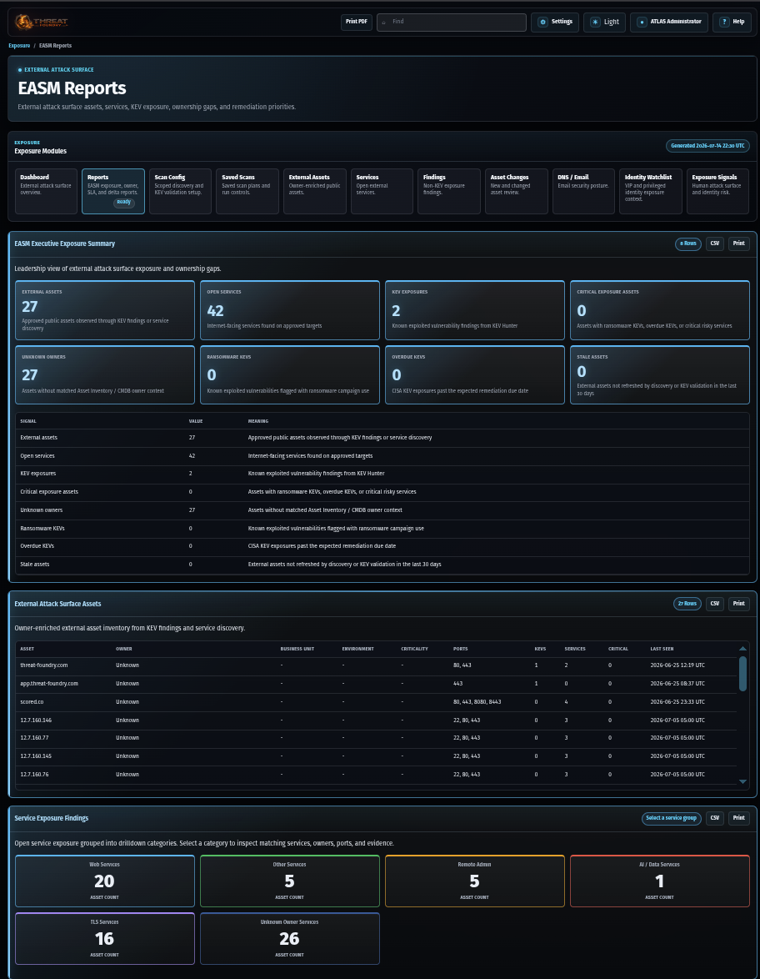Click the Generated timestamp badge
760x979 pixels.
pos(707,146)
